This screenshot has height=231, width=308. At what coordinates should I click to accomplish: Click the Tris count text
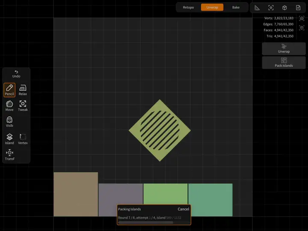pyautogui.click(x=280, y=36)
